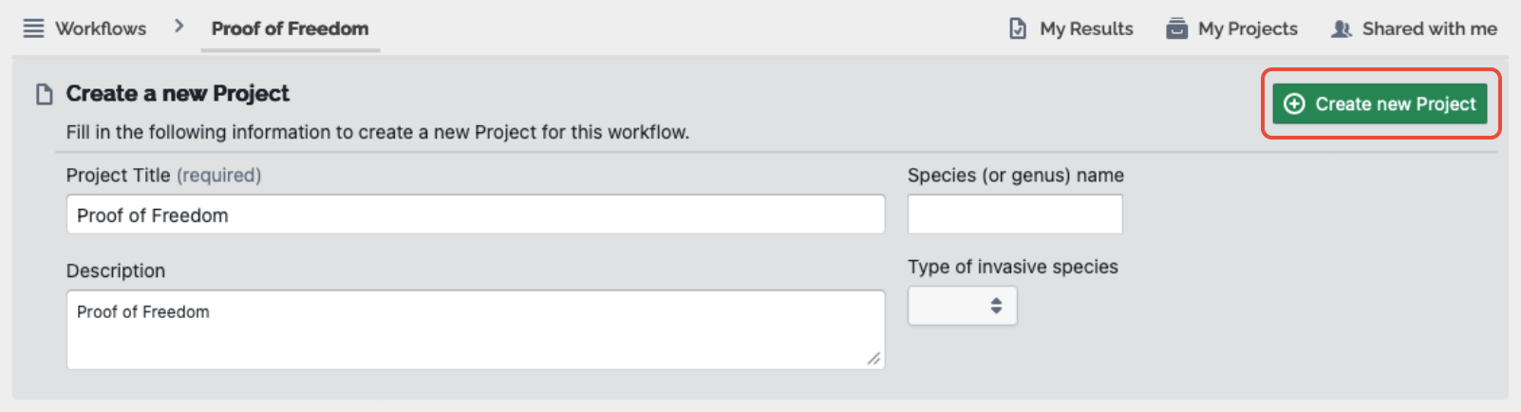The width and height of the screenshot is (1521, 412).
Task: Open the Type of invasive species dropdown
Action: pos(963,306)
